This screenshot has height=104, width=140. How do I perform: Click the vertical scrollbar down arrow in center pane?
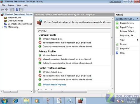pyautogui.click(x=112, y=88)
